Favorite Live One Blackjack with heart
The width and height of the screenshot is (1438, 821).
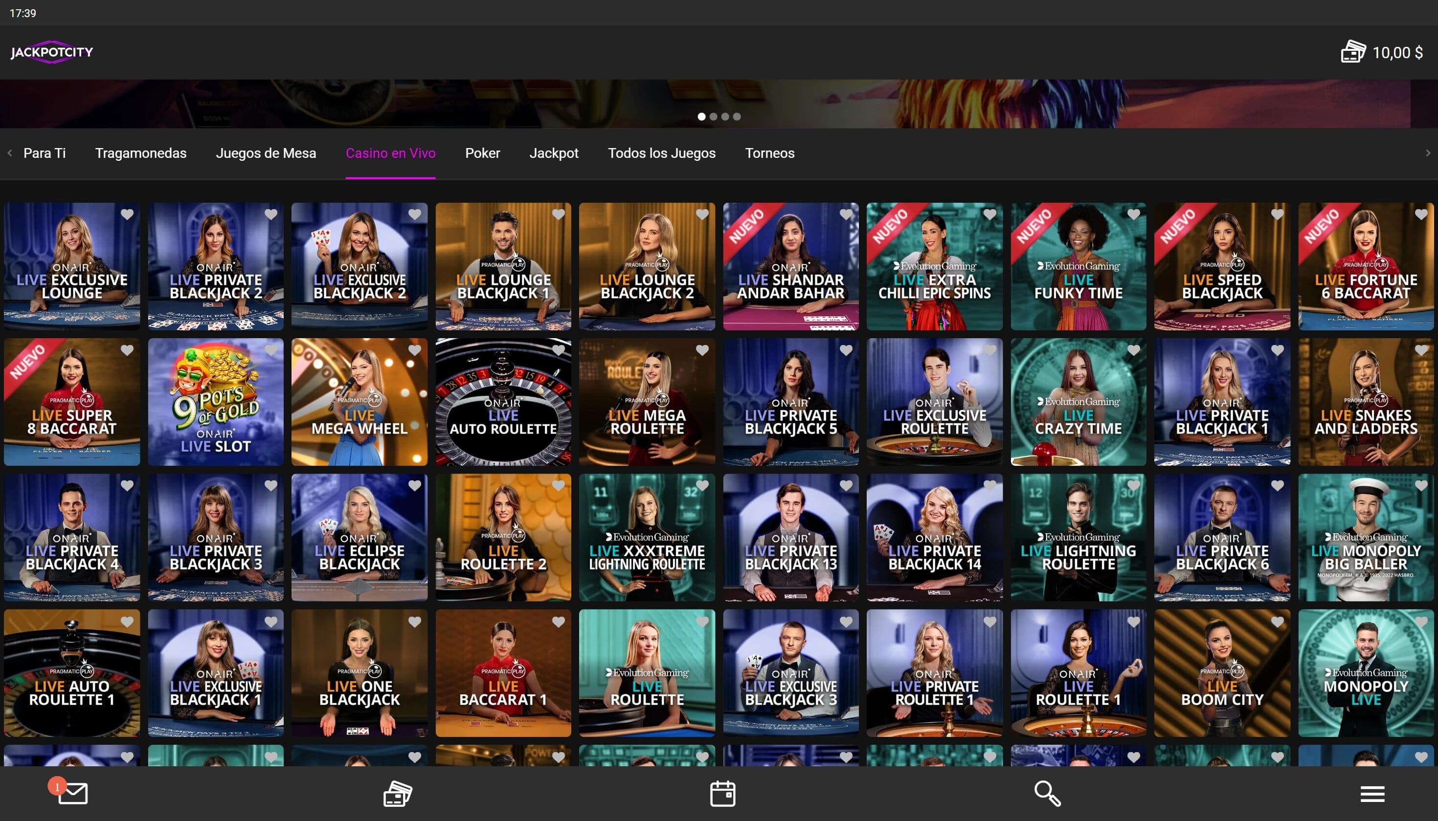(x=415, y=622)
